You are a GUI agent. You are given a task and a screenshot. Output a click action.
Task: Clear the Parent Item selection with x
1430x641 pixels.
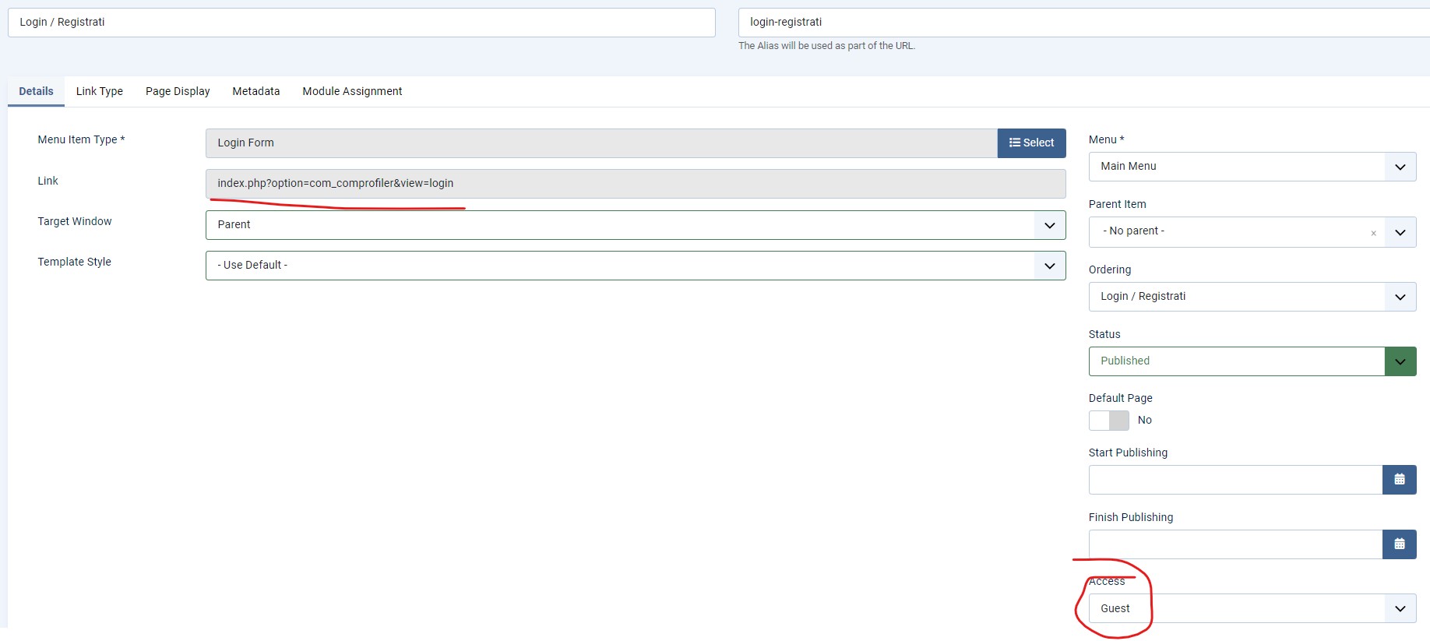click(1373, 233)
